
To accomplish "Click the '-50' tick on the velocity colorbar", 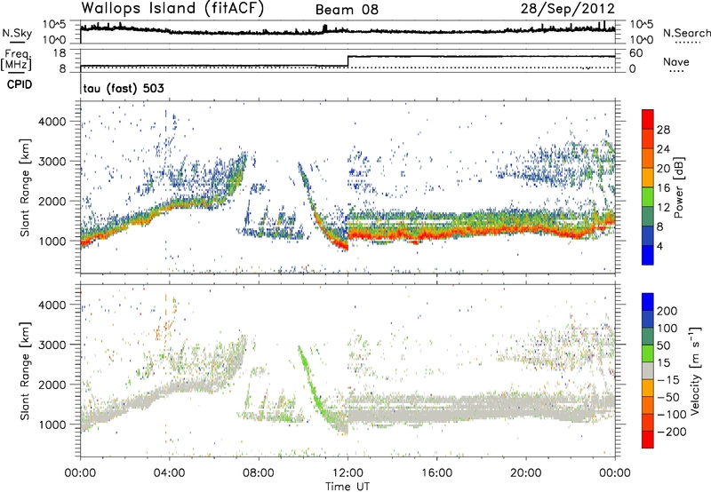I will coord(668,397).
